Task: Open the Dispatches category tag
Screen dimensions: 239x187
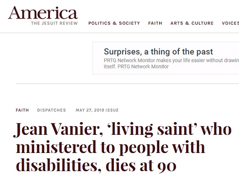Action: pyautogui.click(x=52, y=110)
